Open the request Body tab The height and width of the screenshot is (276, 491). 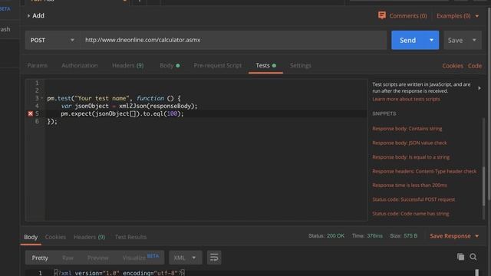click(170, 65)
